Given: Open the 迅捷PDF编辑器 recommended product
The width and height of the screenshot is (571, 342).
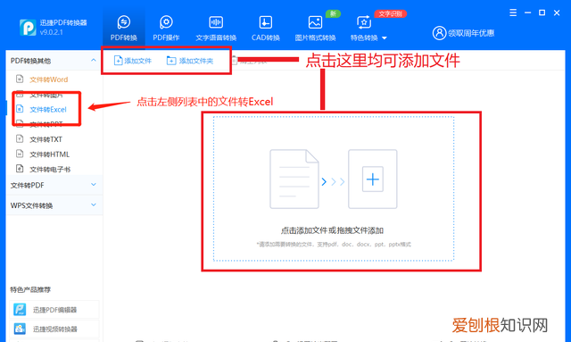Looking at the screenshot, I should coord(54,310).
